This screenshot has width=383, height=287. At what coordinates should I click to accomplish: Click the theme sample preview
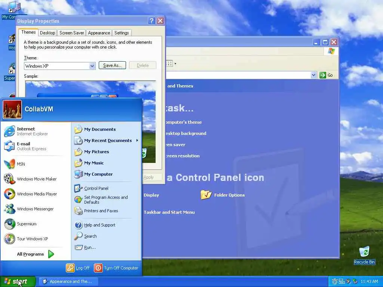coord(91,122)
